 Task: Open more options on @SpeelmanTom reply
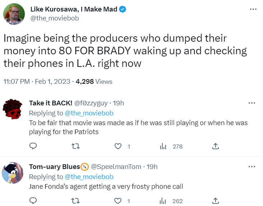252,166
